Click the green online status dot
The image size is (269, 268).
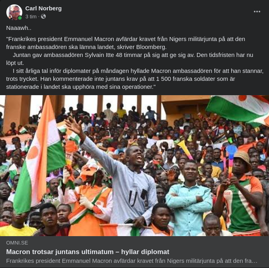(x=20, y=18)
